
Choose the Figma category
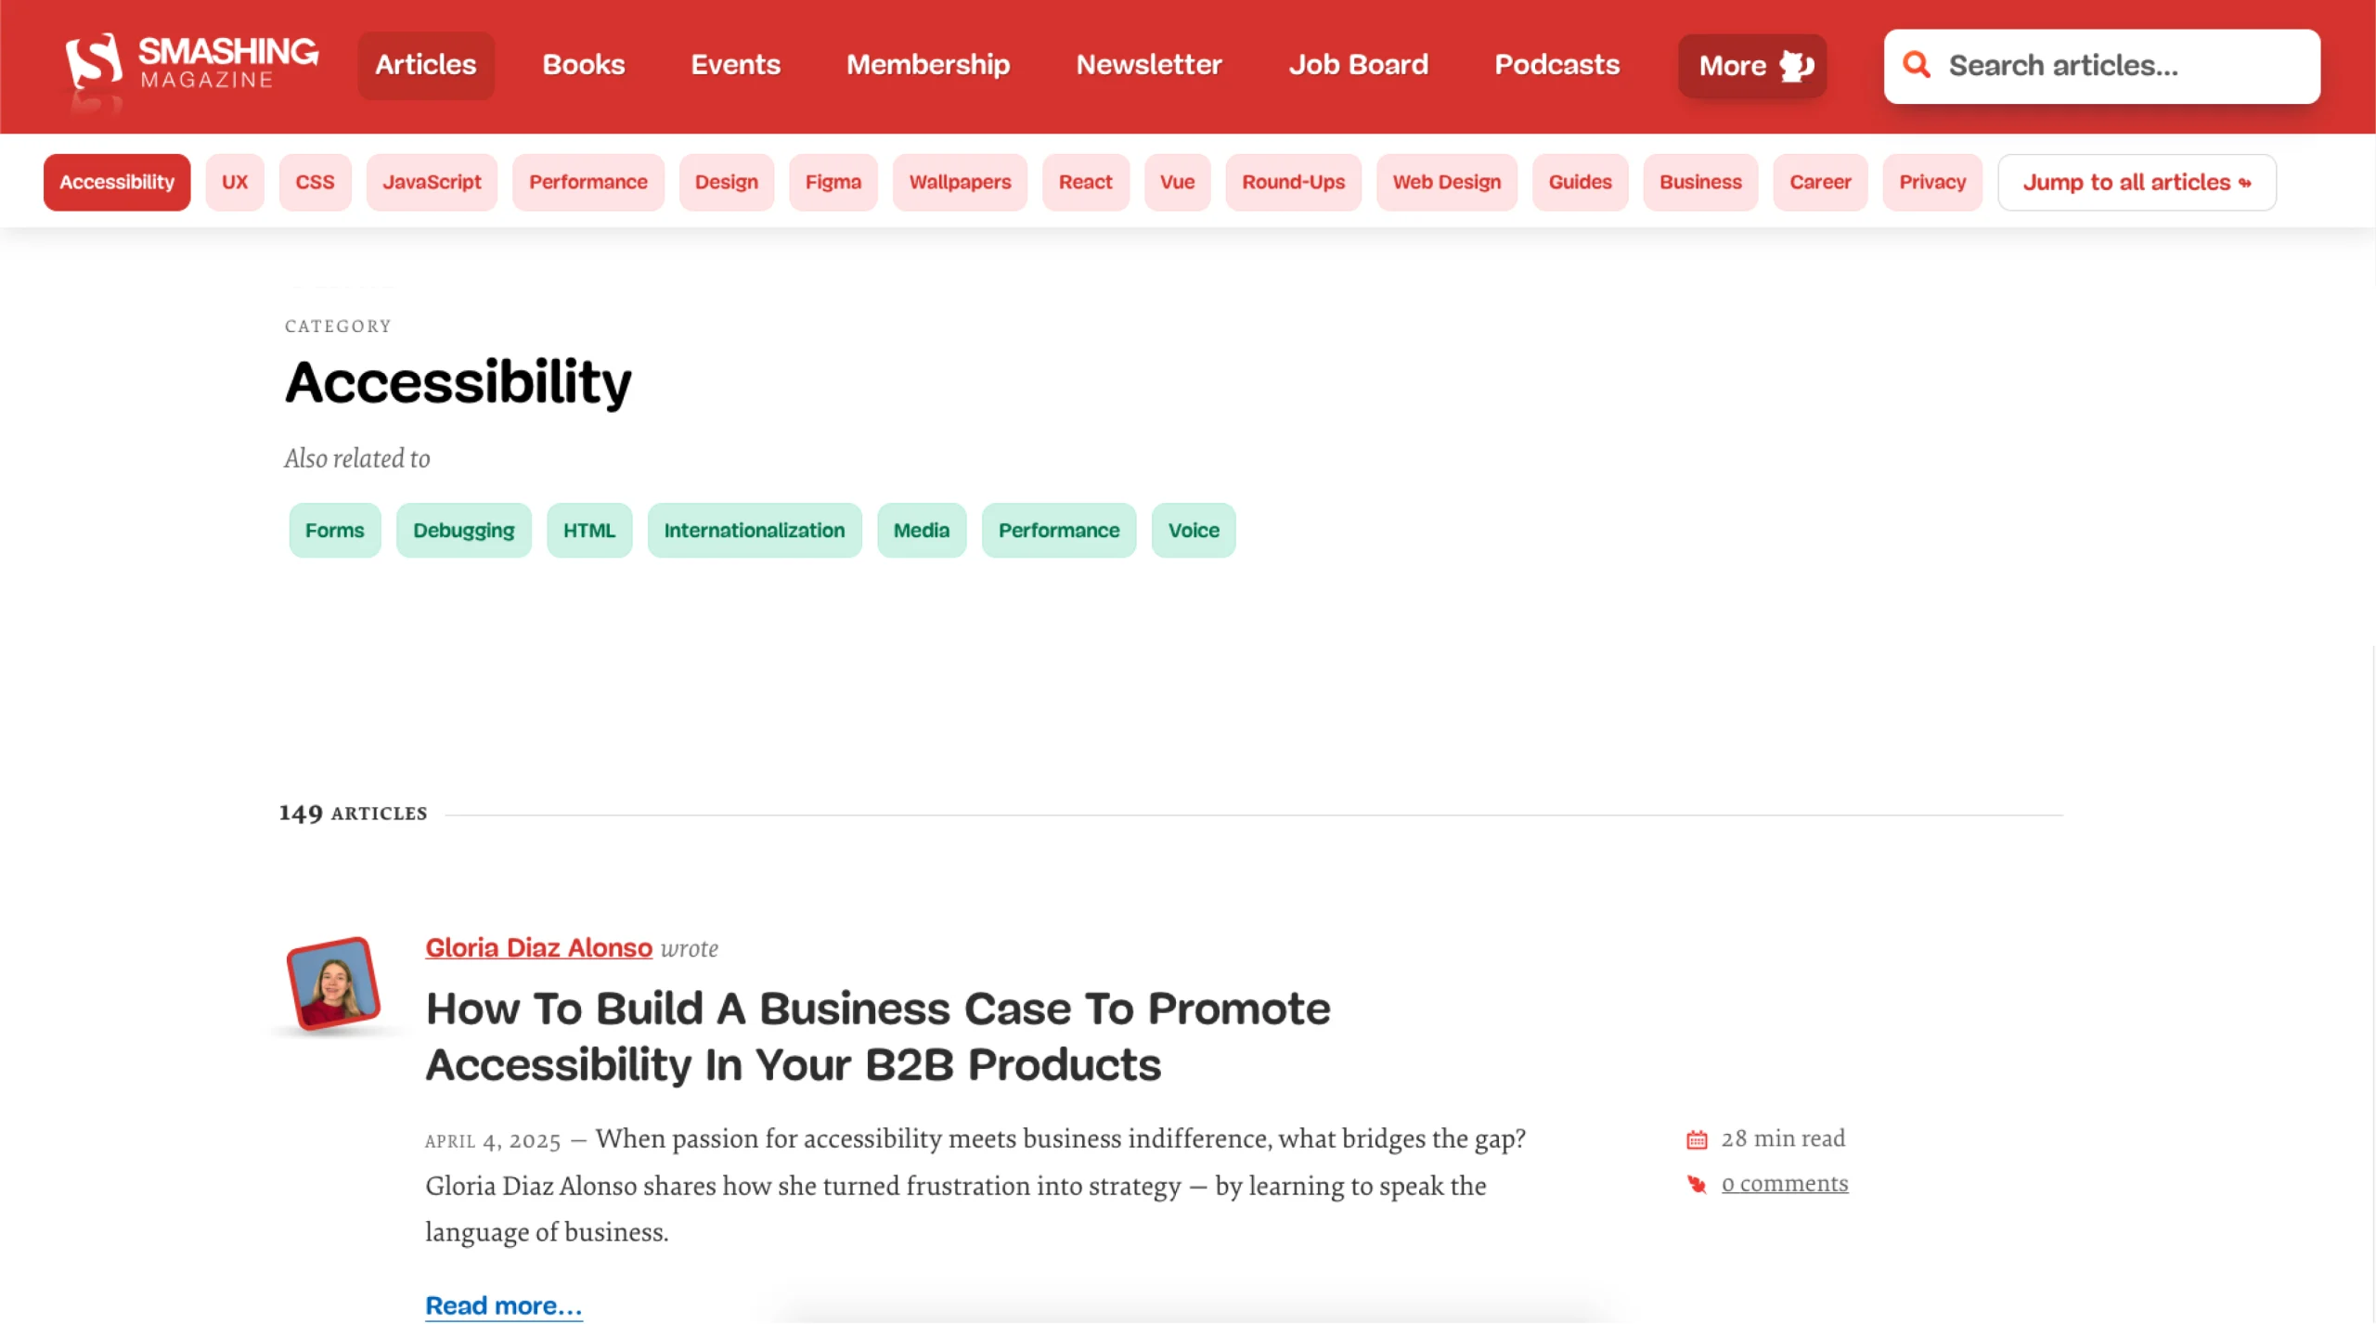[x=833, y=182]
